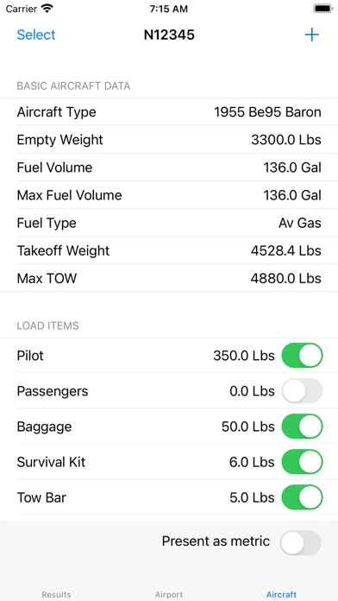The image size is (338, 601).
Task: Enable the Passengers load switch
Action: coord(302,391)
